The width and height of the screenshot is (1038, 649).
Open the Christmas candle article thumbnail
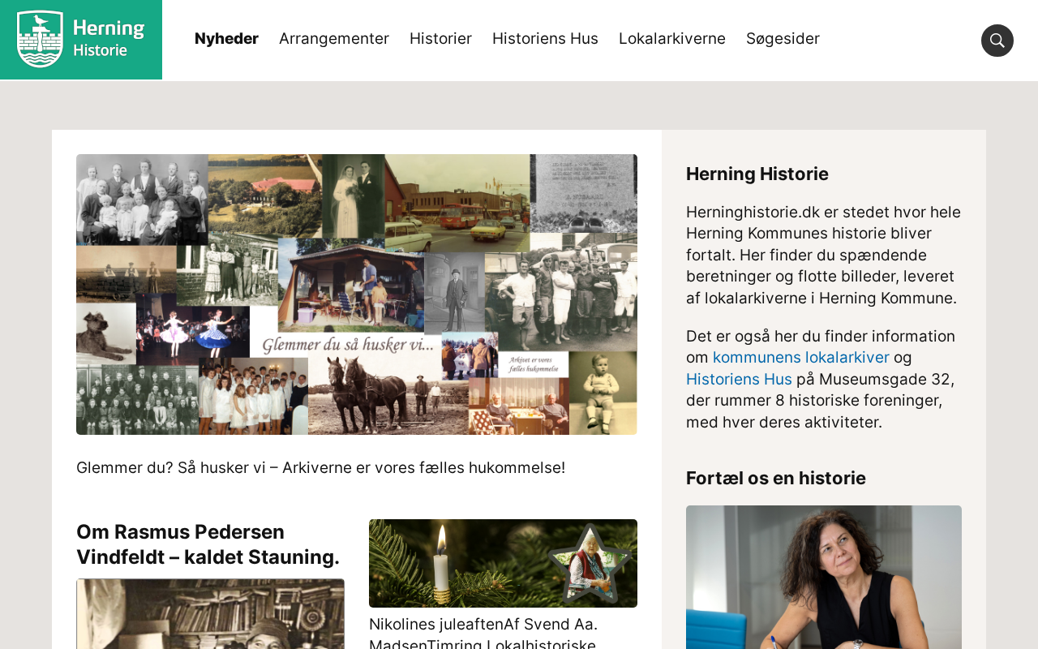503,563
